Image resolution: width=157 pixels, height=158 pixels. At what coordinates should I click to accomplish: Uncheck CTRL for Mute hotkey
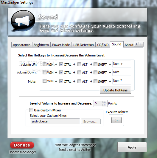point(61,82)
